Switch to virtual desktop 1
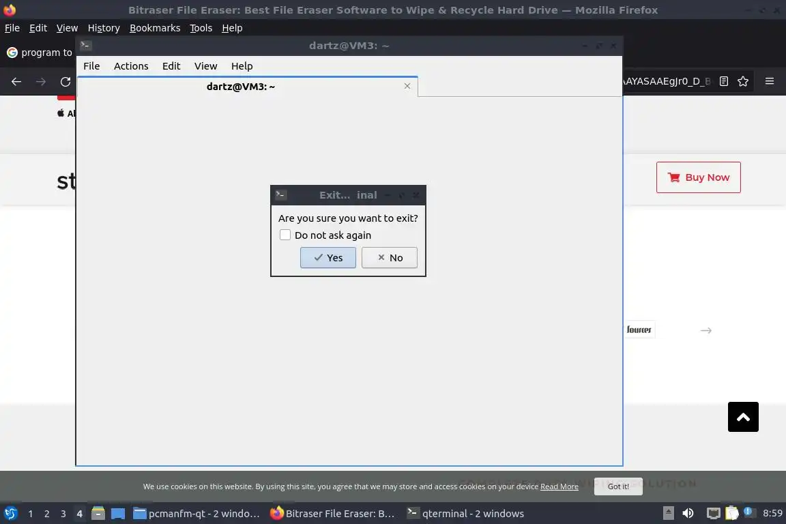This screenshot has width=786, height=524. point(31,514)
